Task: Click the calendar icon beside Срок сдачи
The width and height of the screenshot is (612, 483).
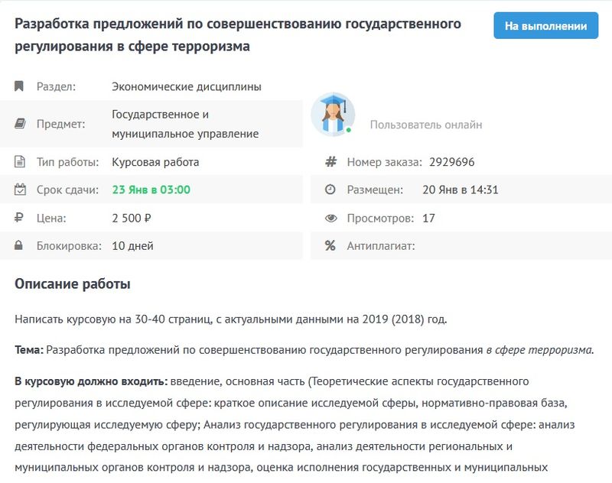Action: pyautogui.click(x=20, y=190)
